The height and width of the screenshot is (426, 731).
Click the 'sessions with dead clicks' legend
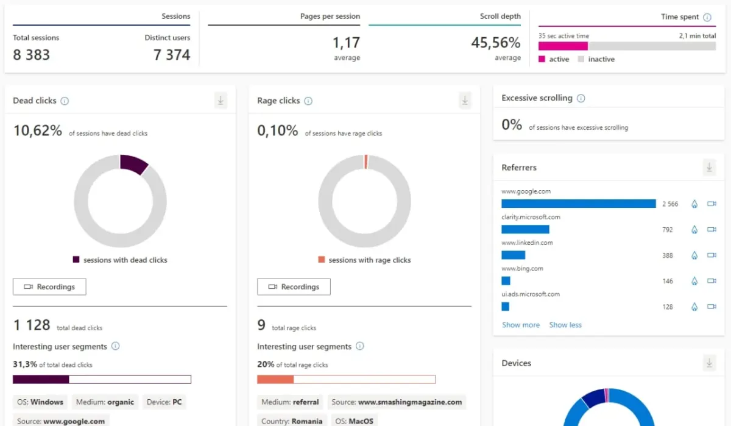(x=120, y=260)
